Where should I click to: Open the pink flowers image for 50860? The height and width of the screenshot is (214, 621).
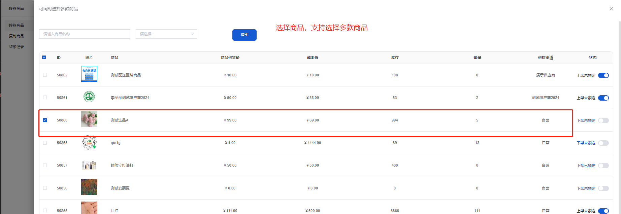tap(89, 119)
